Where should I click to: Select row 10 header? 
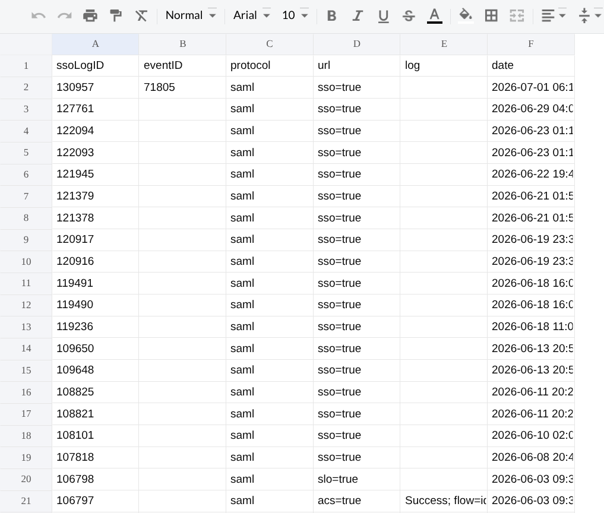coord(26,261)
